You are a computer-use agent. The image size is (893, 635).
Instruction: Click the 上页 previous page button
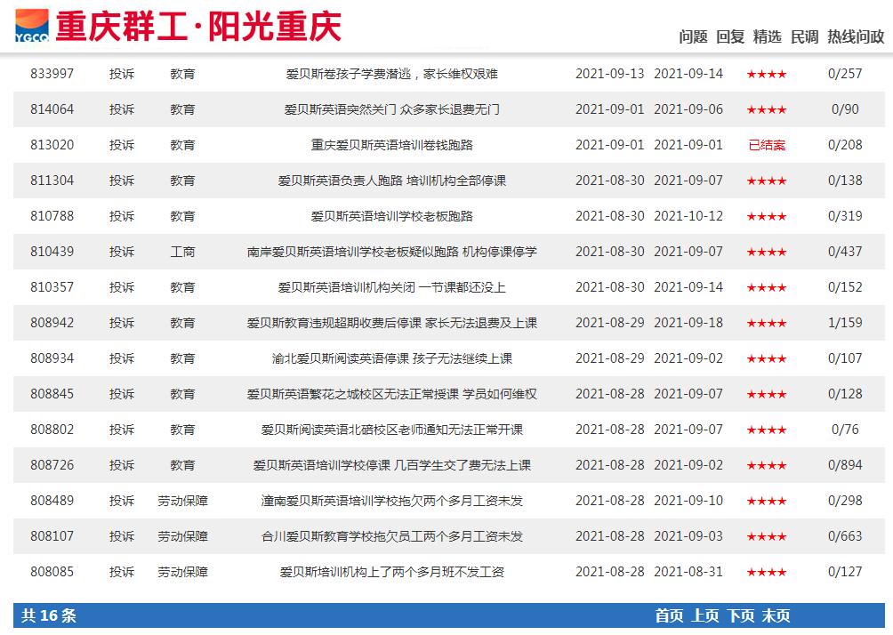click(x=704, y=616)
